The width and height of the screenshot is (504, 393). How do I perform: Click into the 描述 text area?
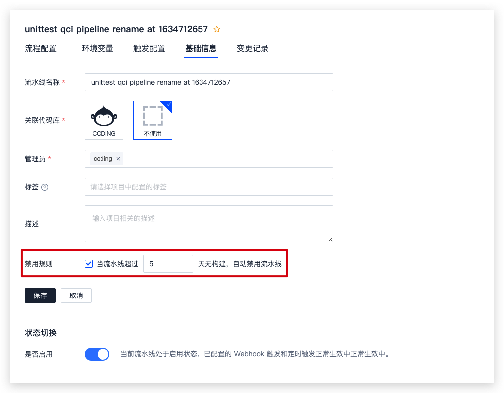(208, 224)
